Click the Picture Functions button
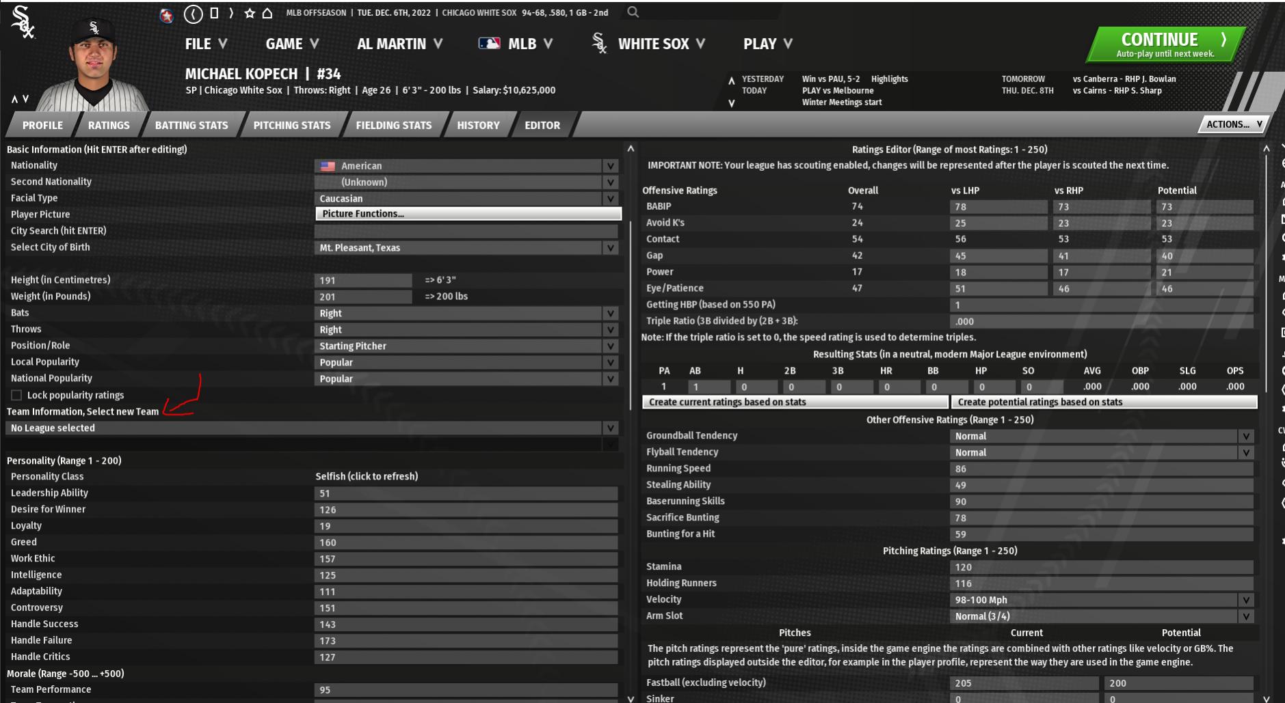 tap(468, 214)
